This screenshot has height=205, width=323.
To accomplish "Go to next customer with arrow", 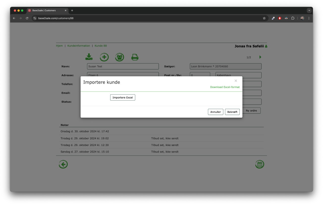I will (260, 57).
